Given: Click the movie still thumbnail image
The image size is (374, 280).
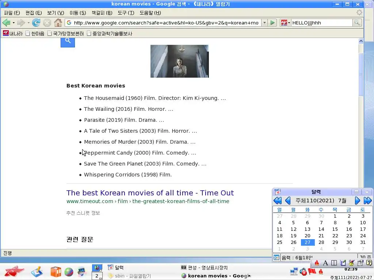Looking at the screenshot, I should [180, 61].
